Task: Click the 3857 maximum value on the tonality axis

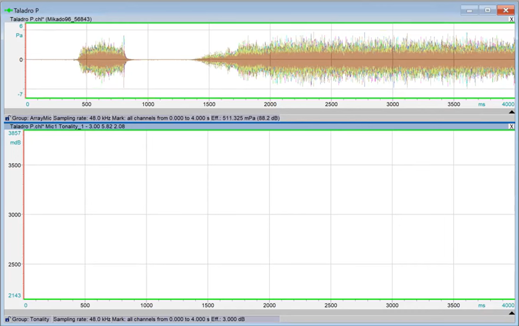Action: [15, 133]
